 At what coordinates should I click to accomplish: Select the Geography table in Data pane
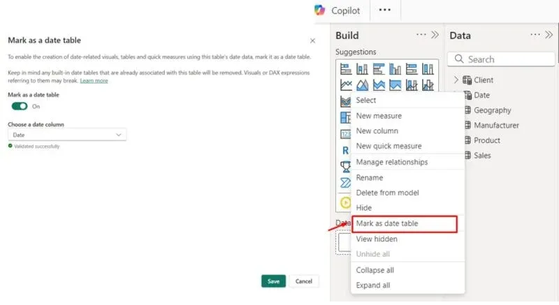click(493, 110)
